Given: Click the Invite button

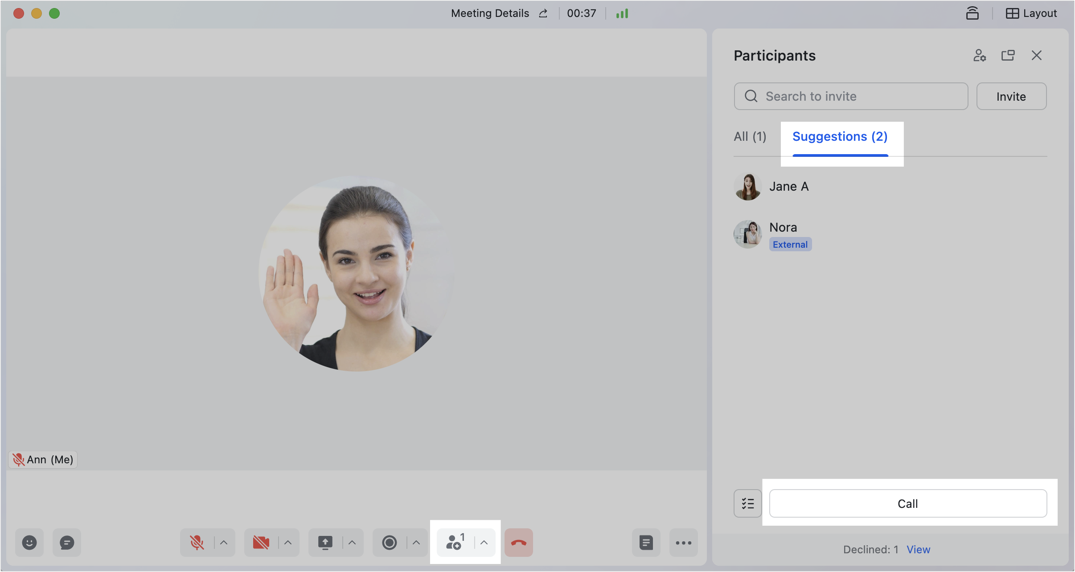Looking at the screenshot, I should 1011,96.
